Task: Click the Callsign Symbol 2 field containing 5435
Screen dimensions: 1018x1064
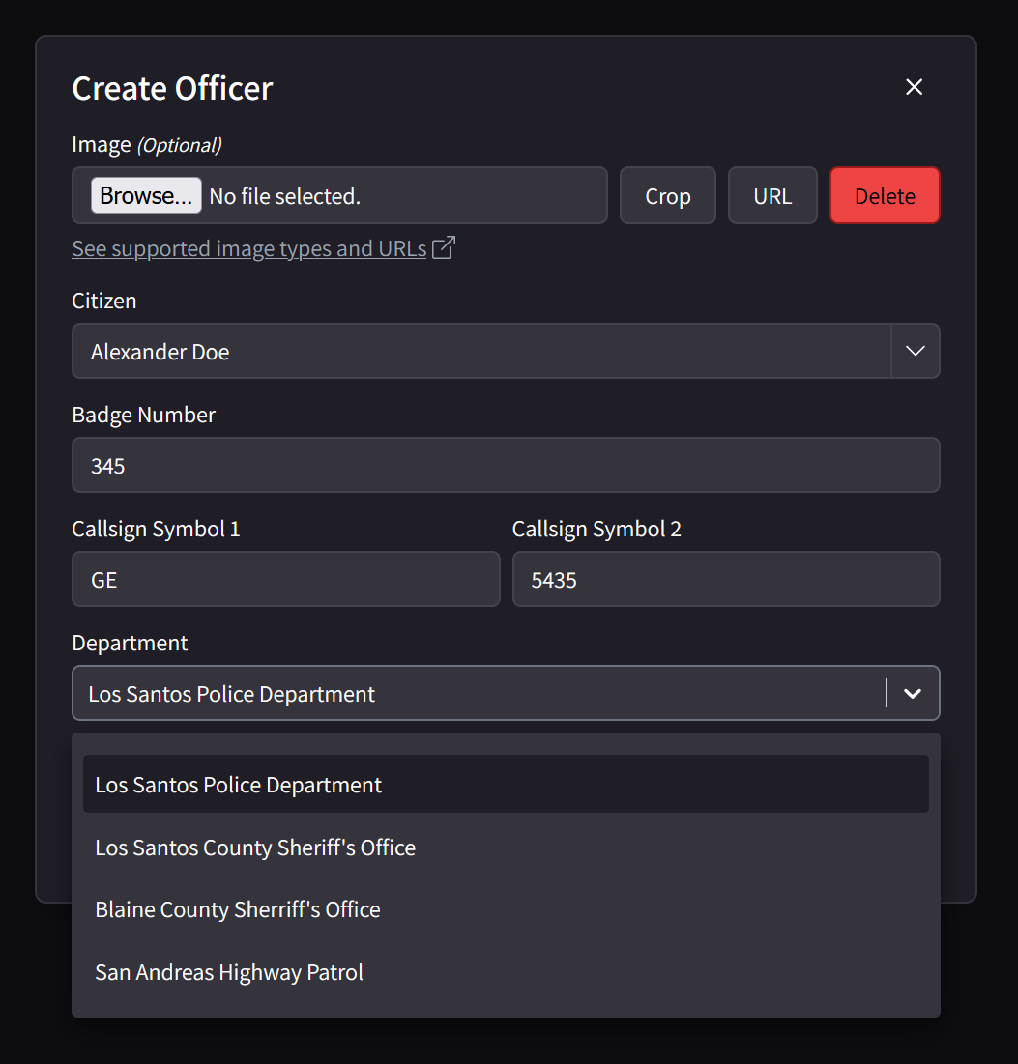Action: pos(725,580)
